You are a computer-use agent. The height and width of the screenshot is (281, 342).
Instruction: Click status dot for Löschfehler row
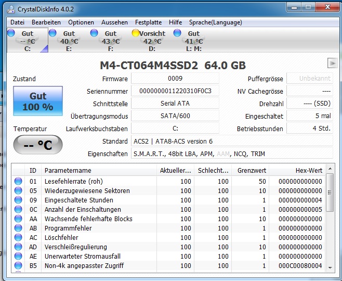18,238
